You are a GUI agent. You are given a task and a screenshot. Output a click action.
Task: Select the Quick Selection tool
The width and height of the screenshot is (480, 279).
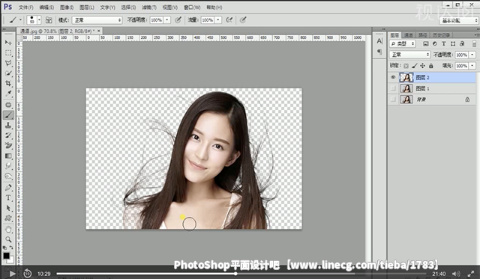[x=8, y=73]
